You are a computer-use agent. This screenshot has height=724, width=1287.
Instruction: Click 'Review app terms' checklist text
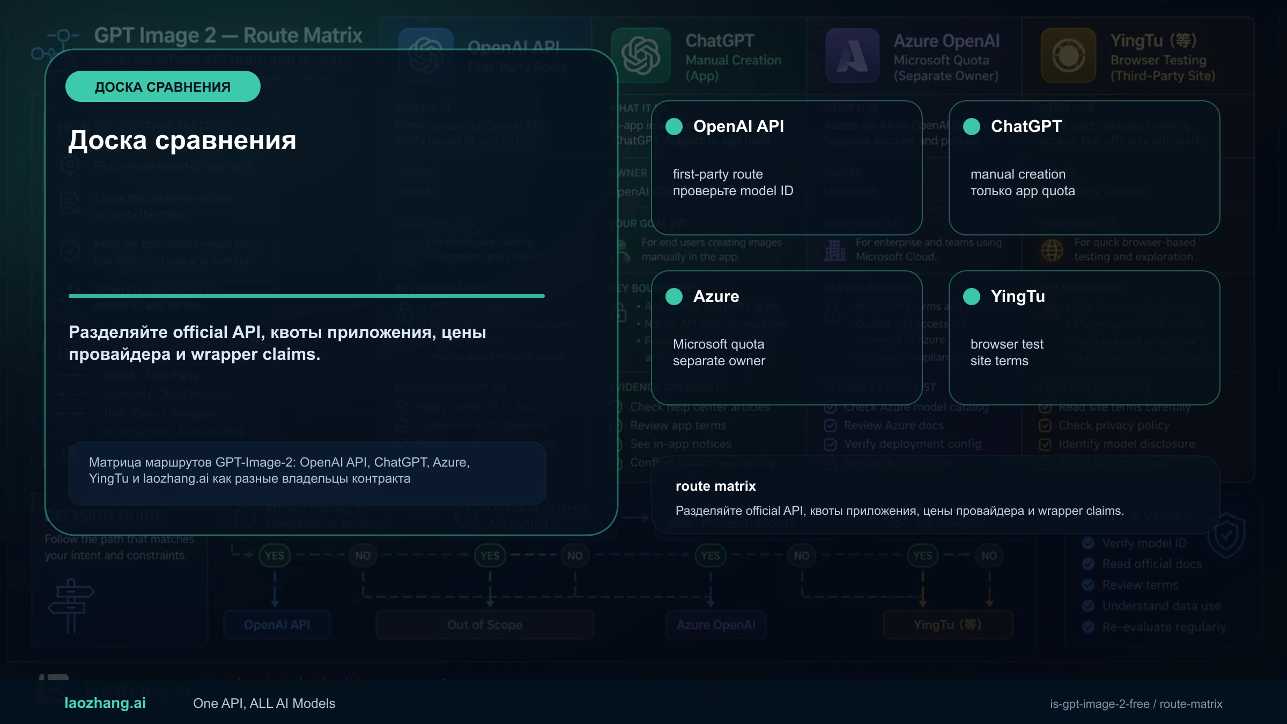[678, 426]
